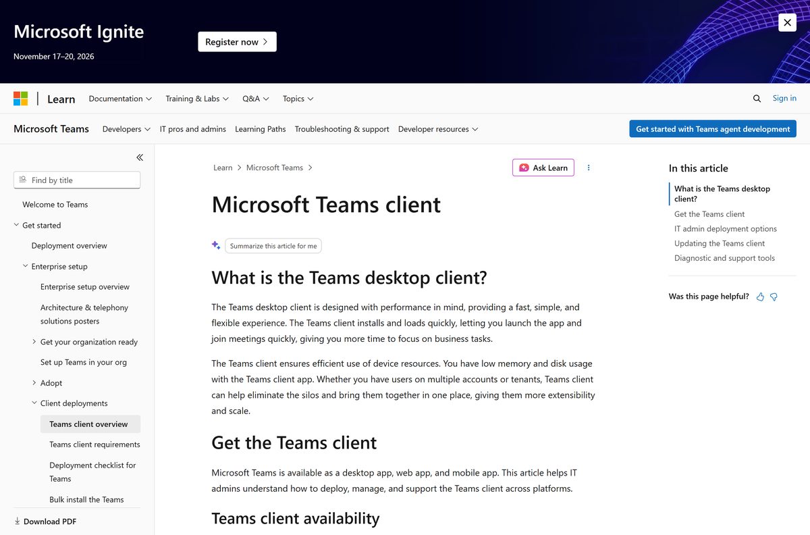Expand Get your organization ready
The image size is (810, 535).
pyautogui.click(x=34, y=342)
